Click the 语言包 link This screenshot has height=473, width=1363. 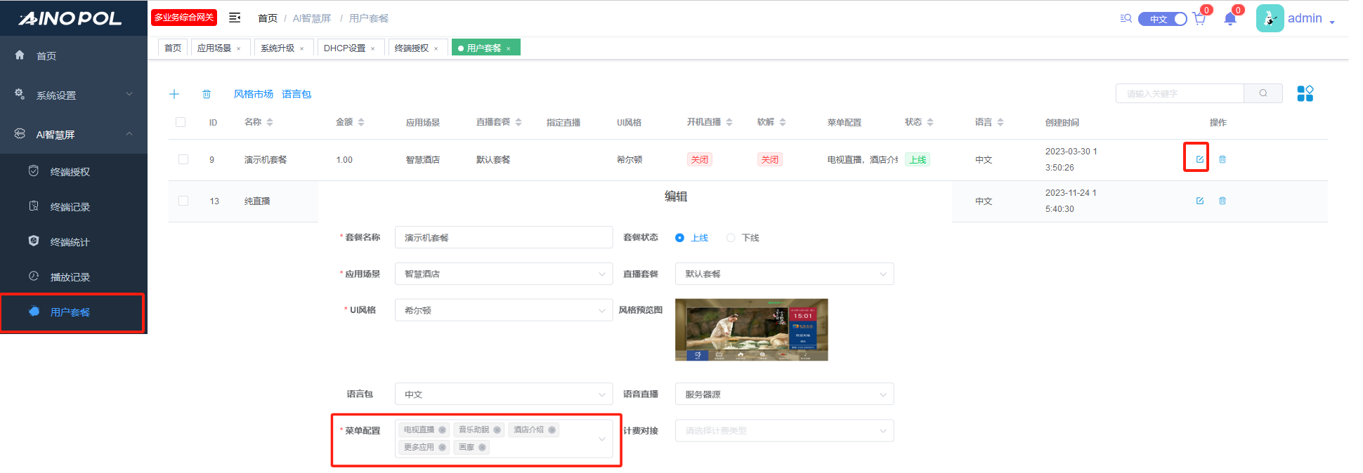click(x=296, y=94)
